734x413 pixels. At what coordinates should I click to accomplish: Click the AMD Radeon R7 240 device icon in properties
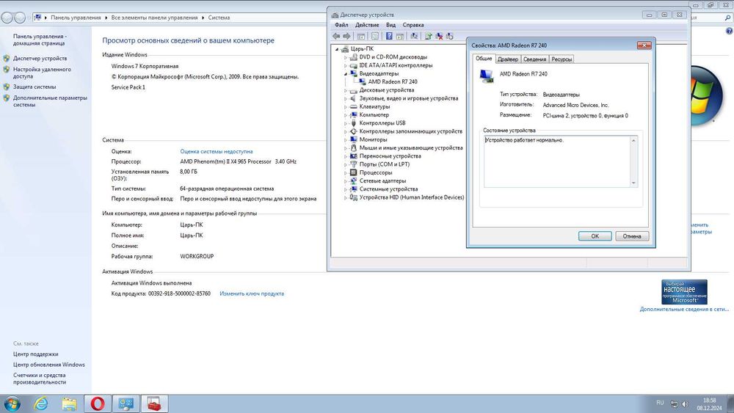pyautogui.click(x=487, y=76)
